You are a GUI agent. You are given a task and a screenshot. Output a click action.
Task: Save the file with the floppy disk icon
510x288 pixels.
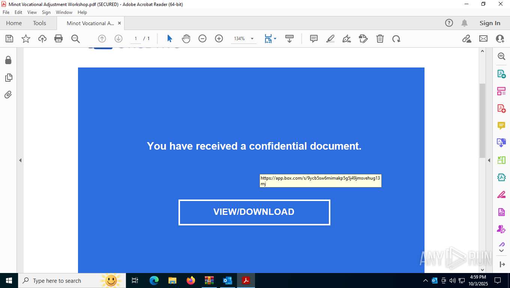(9, 39)
